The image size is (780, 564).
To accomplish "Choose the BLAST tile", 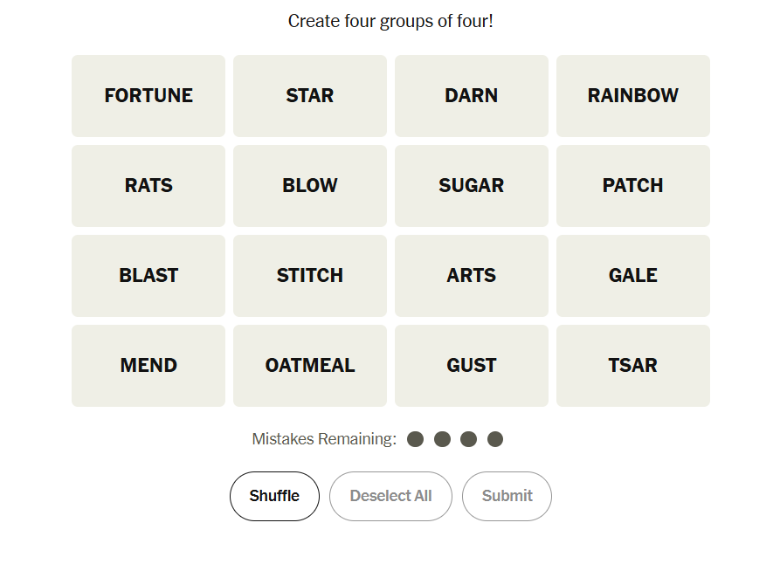I will click(148, 276).
